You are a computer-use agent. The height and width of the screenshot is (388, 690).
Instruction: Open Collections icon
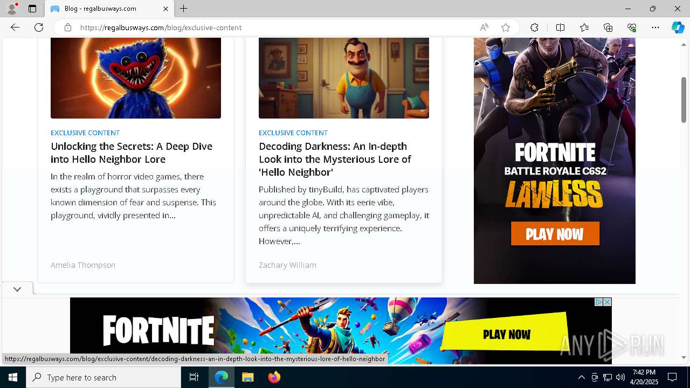(x=608, y=27)
